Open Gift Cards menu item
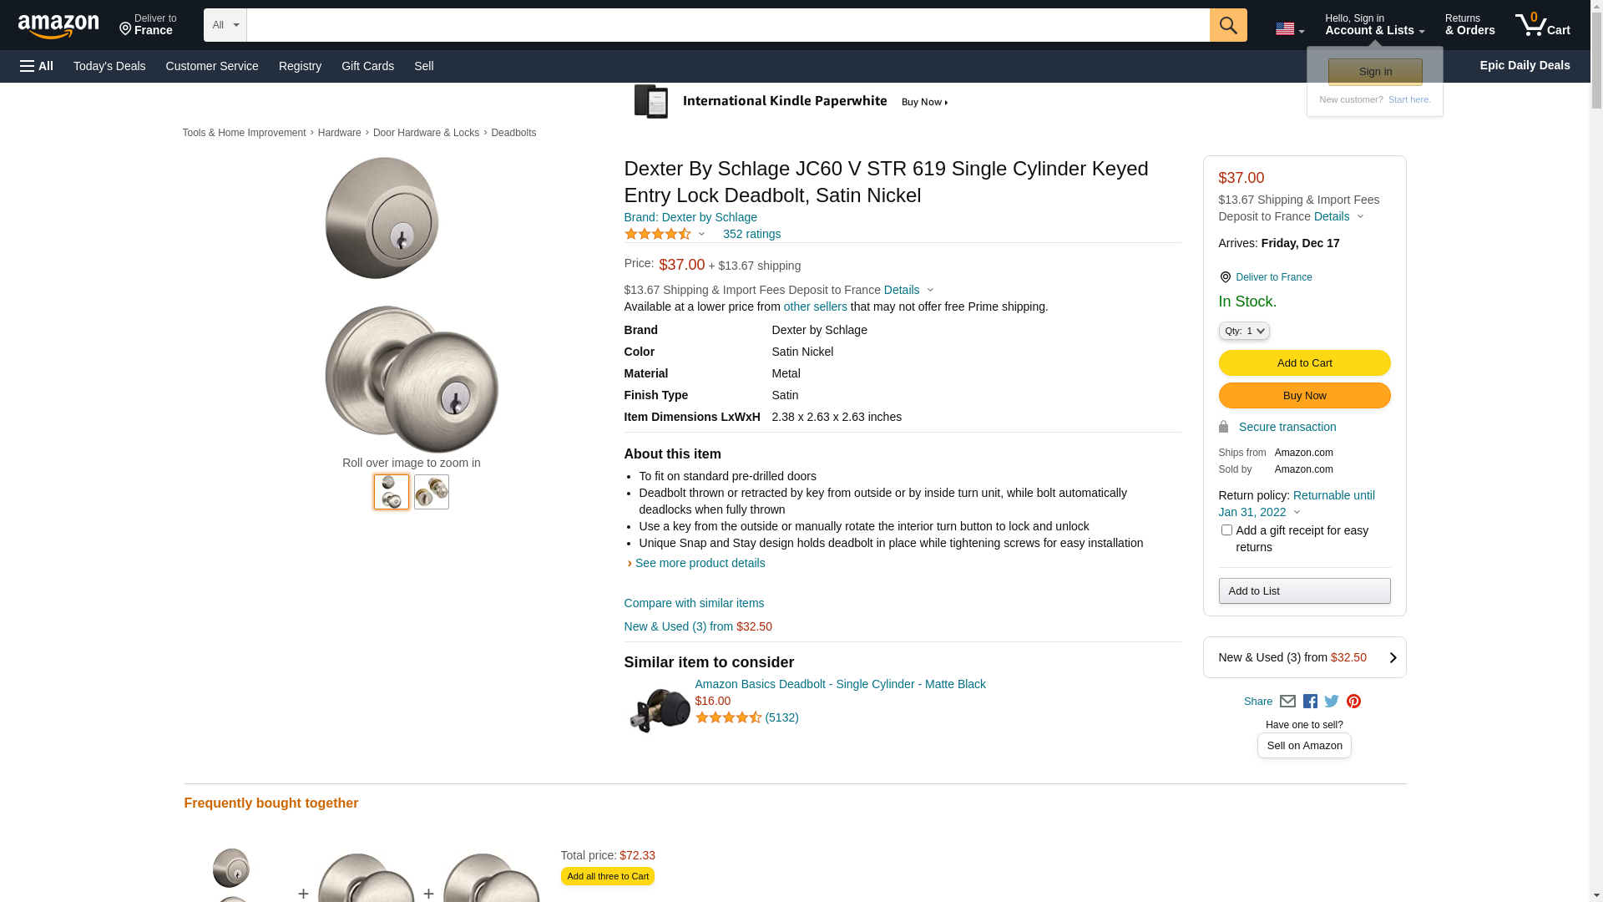The height and width of the screenshot is (902, 1603). [x=367, y=66]
